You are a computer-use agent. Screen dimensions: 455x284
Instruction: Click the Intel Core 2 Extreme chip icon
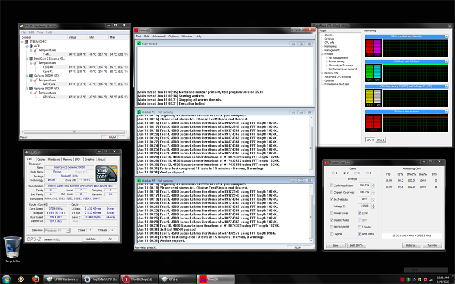31,59
